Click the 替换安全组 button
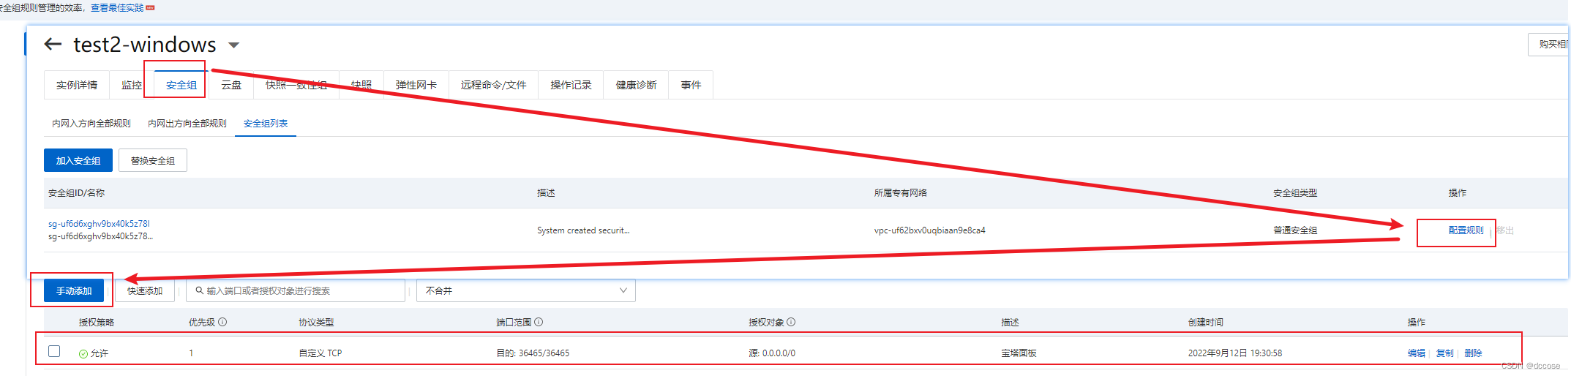Viewport: 1571px width, 376px height. coord(153,160)
